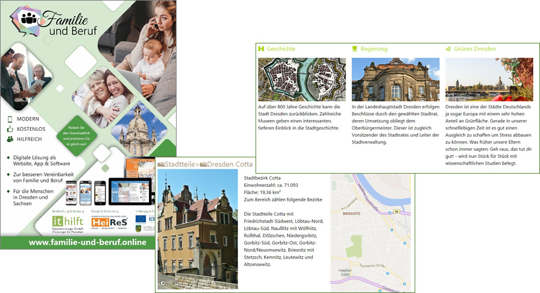
Task: Click the Regierung podium icon
Action: coord(355,49)
